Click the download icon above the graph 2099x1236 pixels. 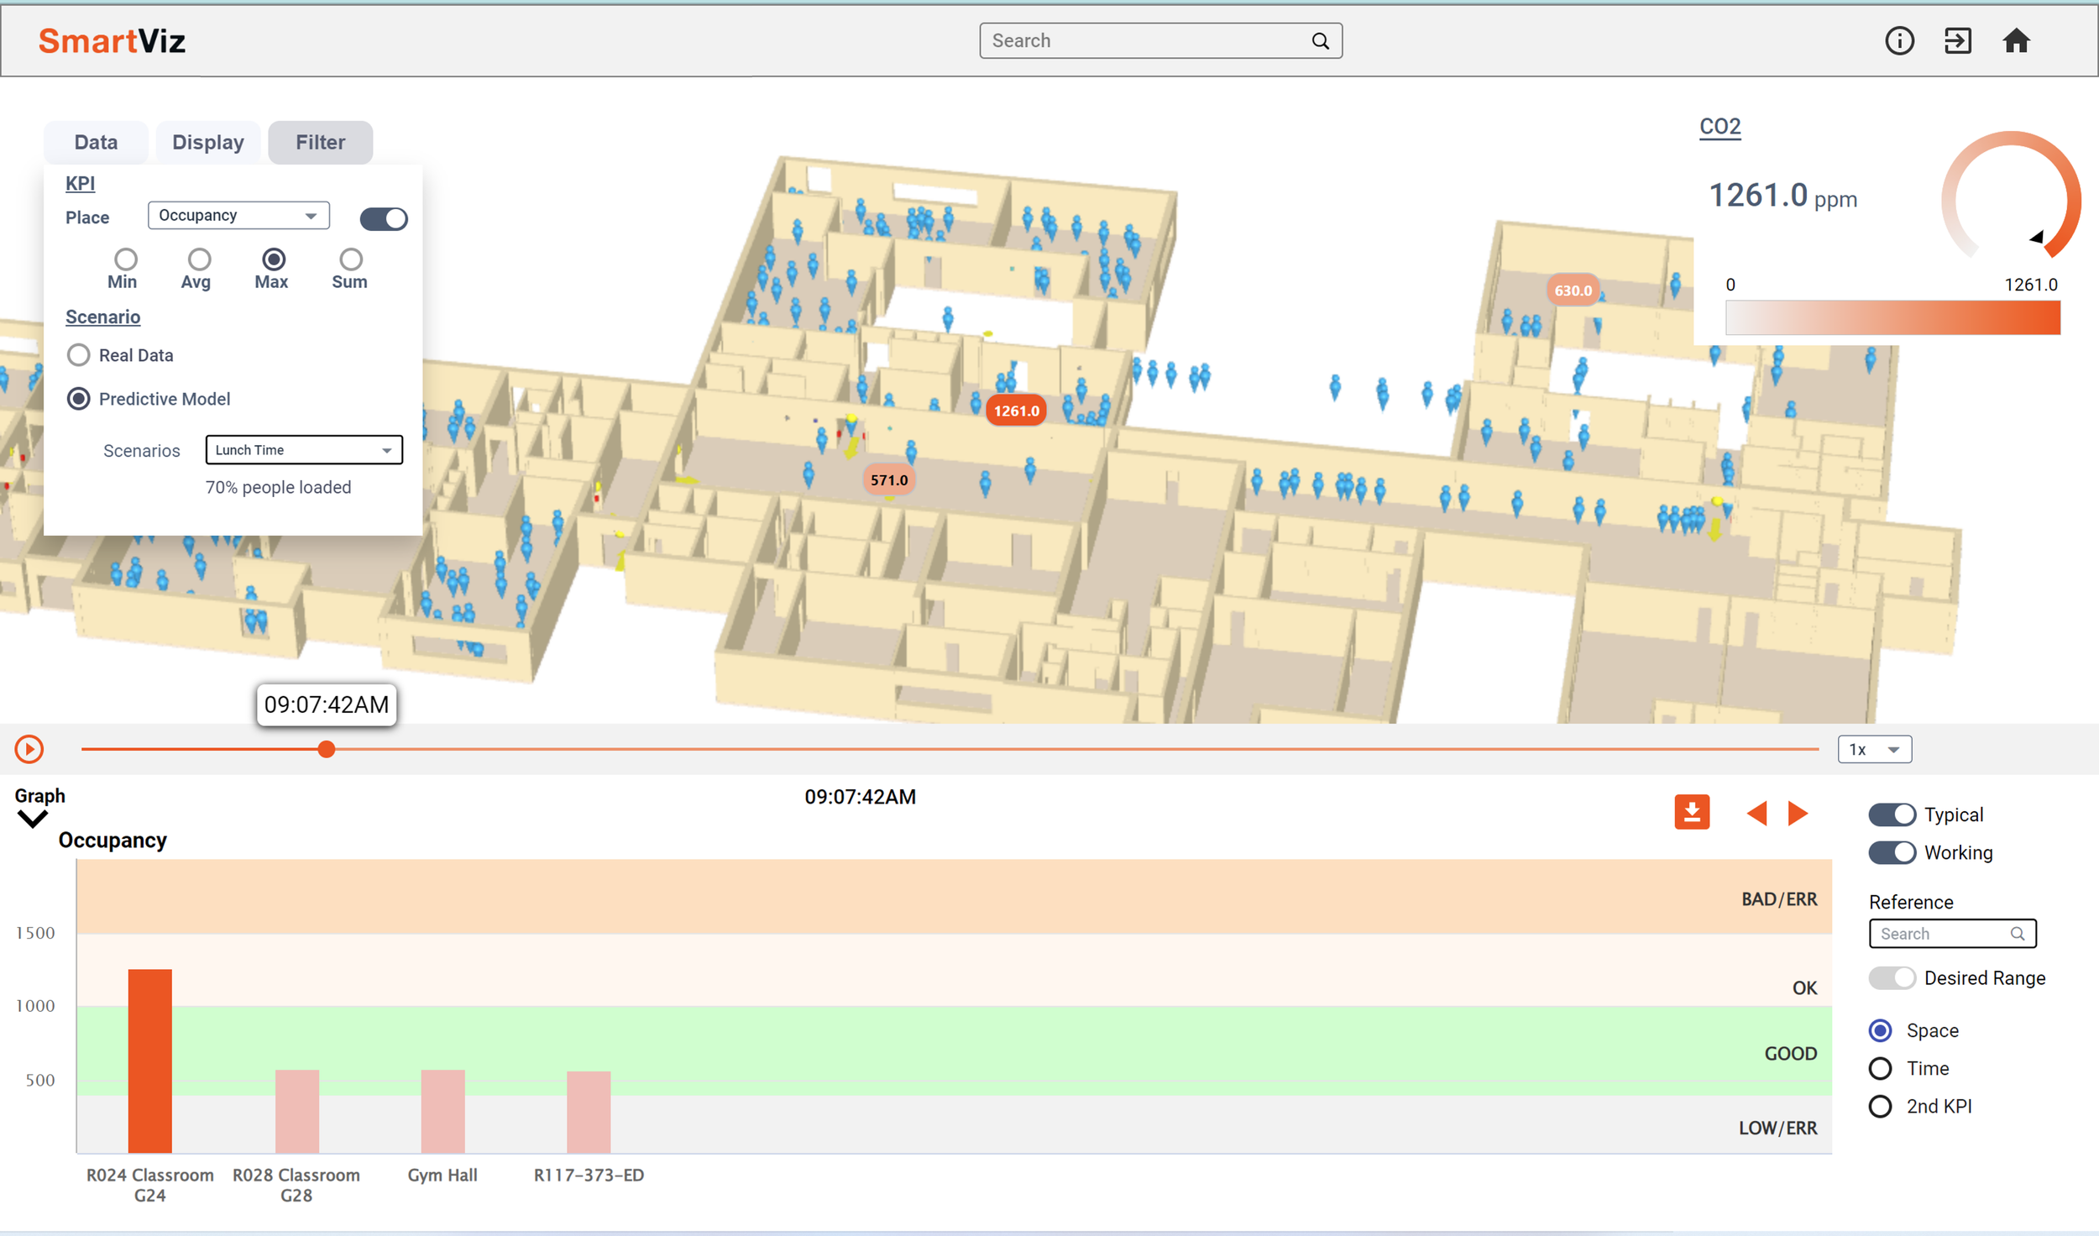pos(1693,812)
